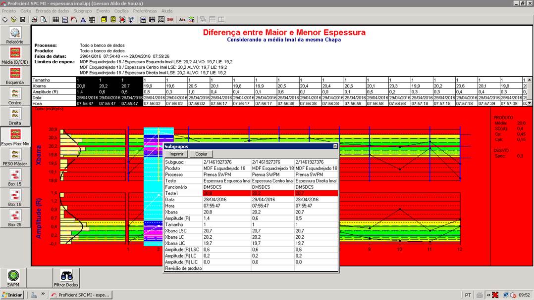Open the PESO Máster sidebar chart
534x300 pixels.
[x=15, y=157]
